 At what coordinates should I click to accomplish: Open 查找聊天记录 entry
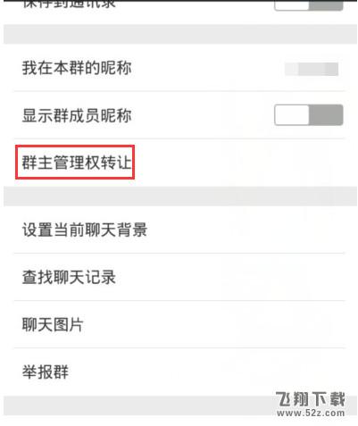pos(179,277)
